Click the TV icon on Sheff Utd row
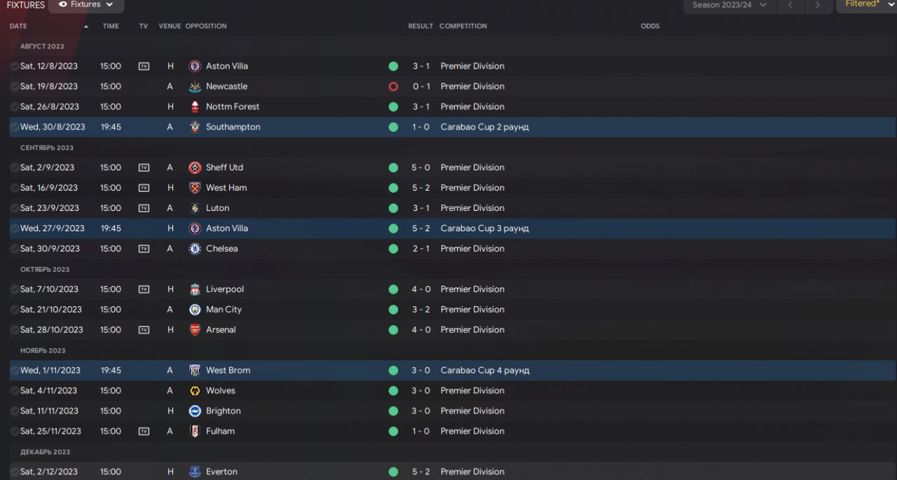The image size is (897, 480). (x=144, y=167)
